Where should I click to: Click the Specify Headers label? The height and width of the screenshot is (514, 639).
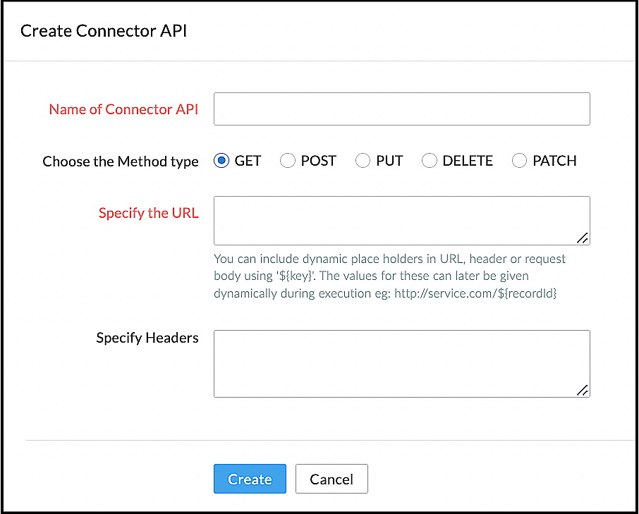147,338
